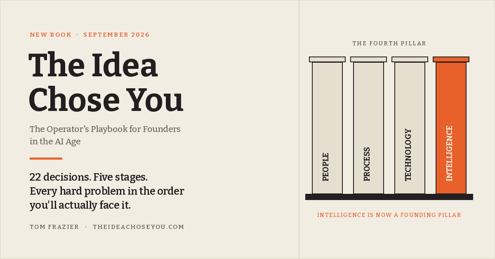This screenshot has width=495, height=259.
Task: Click THE FOURTH PILLAR heading
Action: 389,43
